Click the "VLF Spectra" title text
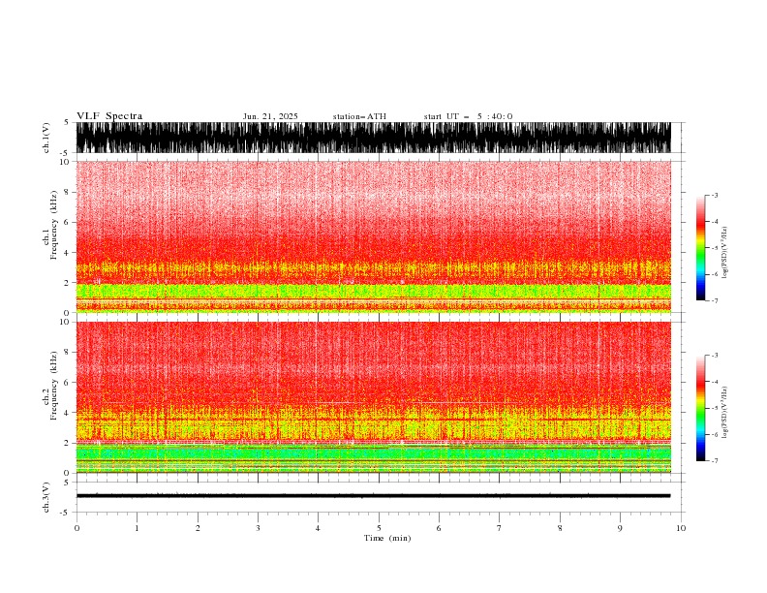Screen dimensions: 767x593 click(109, 116)
